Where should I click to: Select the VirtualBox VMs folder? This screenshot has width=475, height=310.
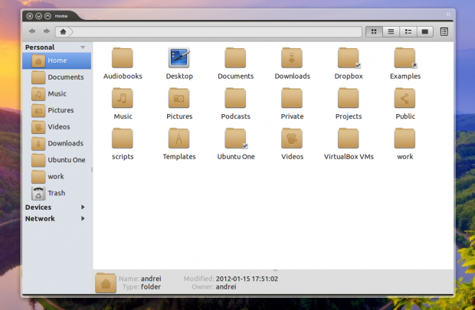click(x=349, y=139)
